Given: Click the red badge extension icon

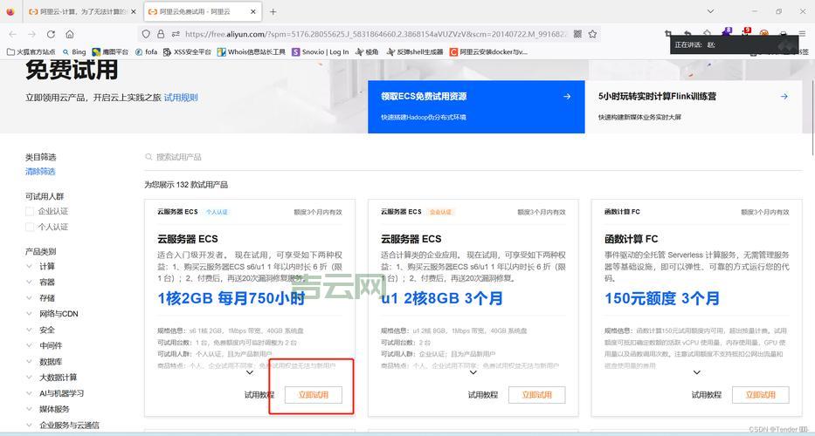Looking at the screenshot, I should coord(746,32).
